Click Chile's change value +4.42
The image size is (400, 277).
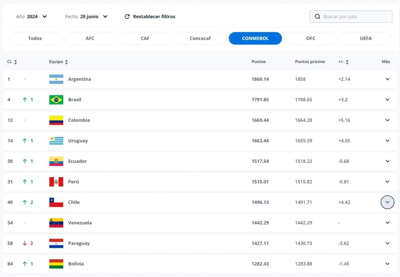[x=344, y=202]
